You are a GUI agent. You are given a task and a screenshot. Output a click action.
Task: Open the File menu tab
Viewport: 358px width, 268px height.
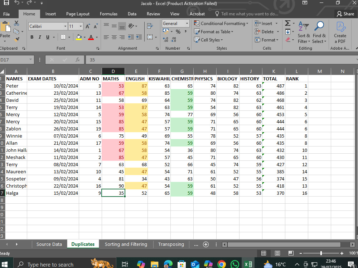[6, 14]
